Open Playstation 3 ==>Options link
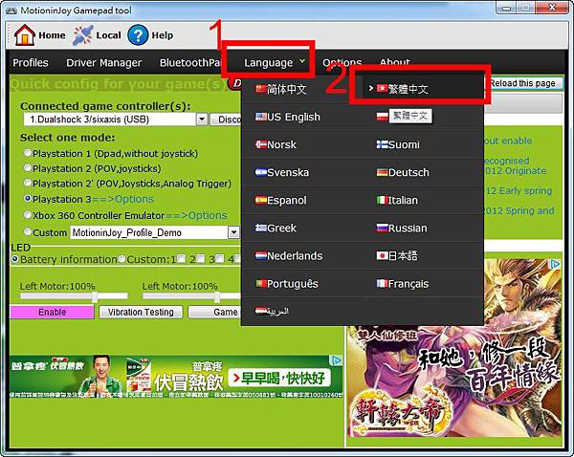The height and width of the screenshot is (457, 574). (x=122, y=199)
